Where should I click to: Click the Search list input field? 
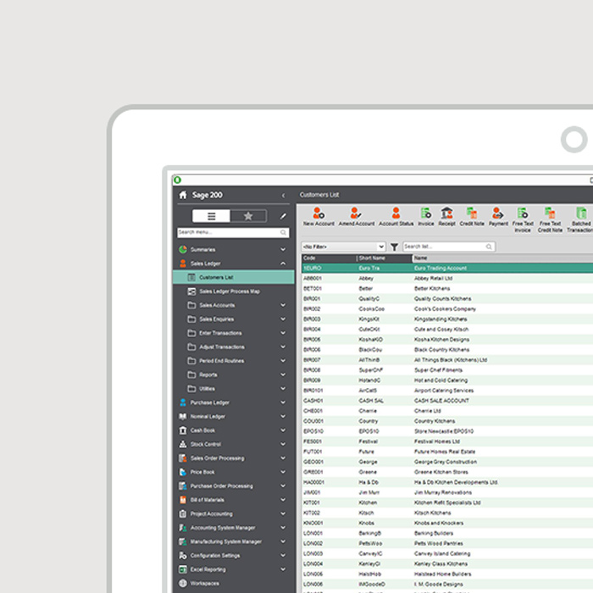coord(449,247)
